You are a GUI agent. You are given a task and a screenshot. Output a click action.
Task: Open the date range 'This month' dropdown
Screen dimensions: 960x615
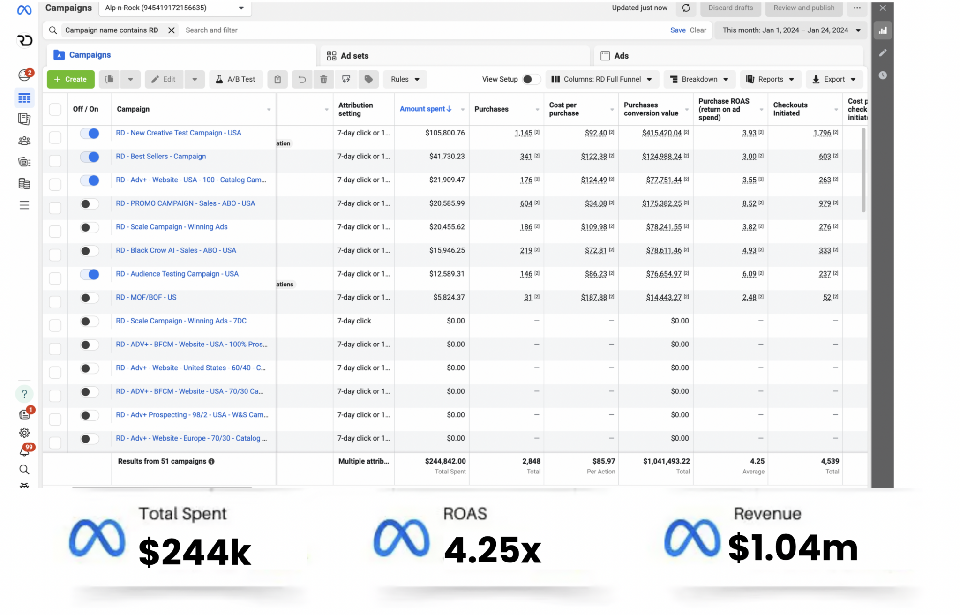tap(791, 30)
